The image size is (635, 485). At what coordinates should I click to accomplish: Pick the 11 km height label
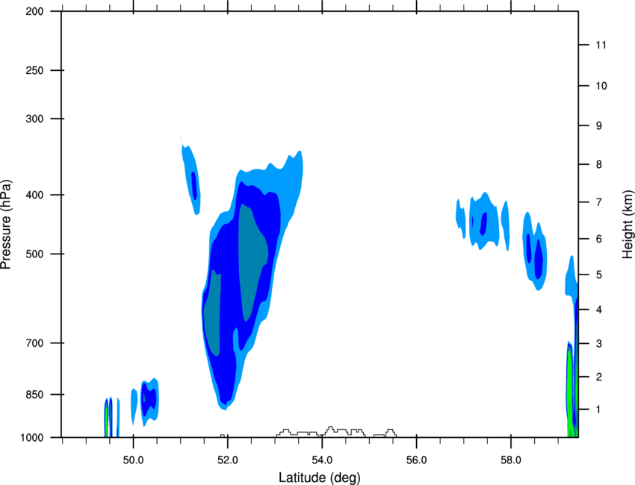click(601, 45)
